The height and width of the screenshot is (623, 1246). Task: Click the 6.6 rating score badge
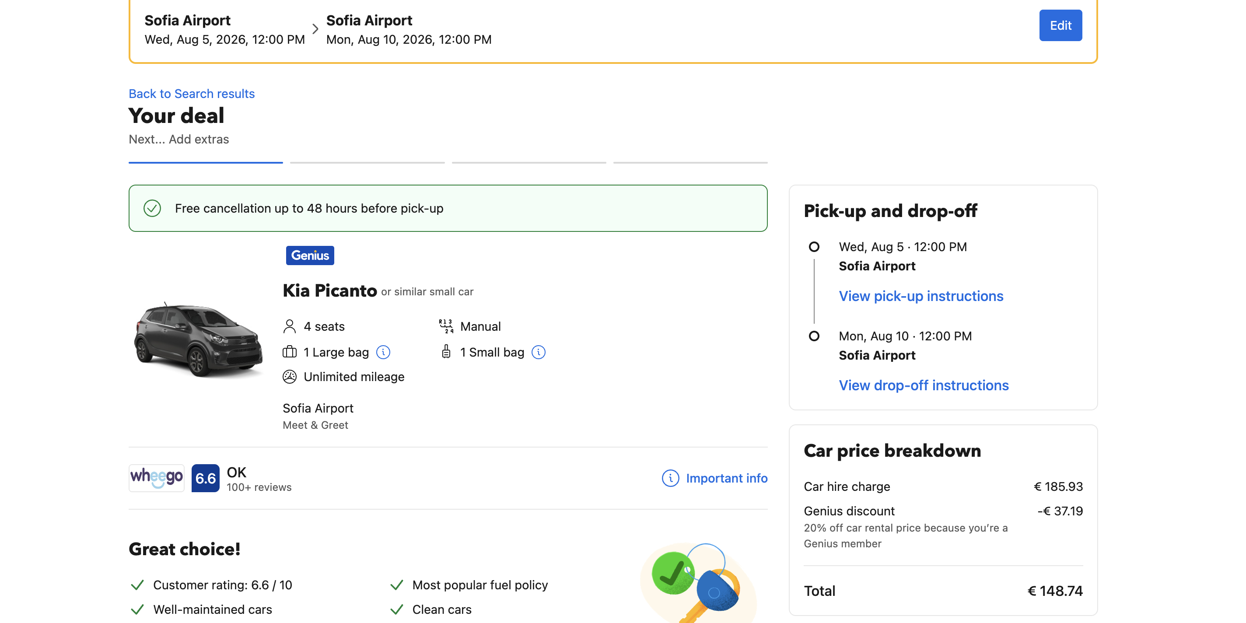click(206, 478)
